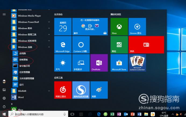Open the 财经 finance tile
Viewport: 186px width, 117px height.
[119, 45]
